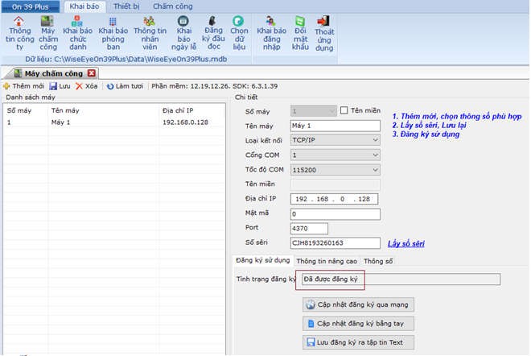Expand the Loại kết nối dropdown

click(374, 140)
